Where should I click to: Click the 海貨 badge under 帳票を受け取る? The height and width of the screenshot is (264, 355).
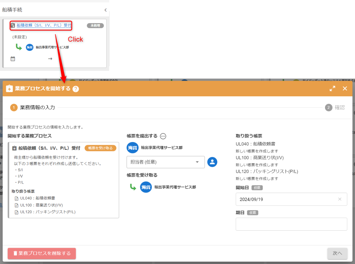(146, 187)
